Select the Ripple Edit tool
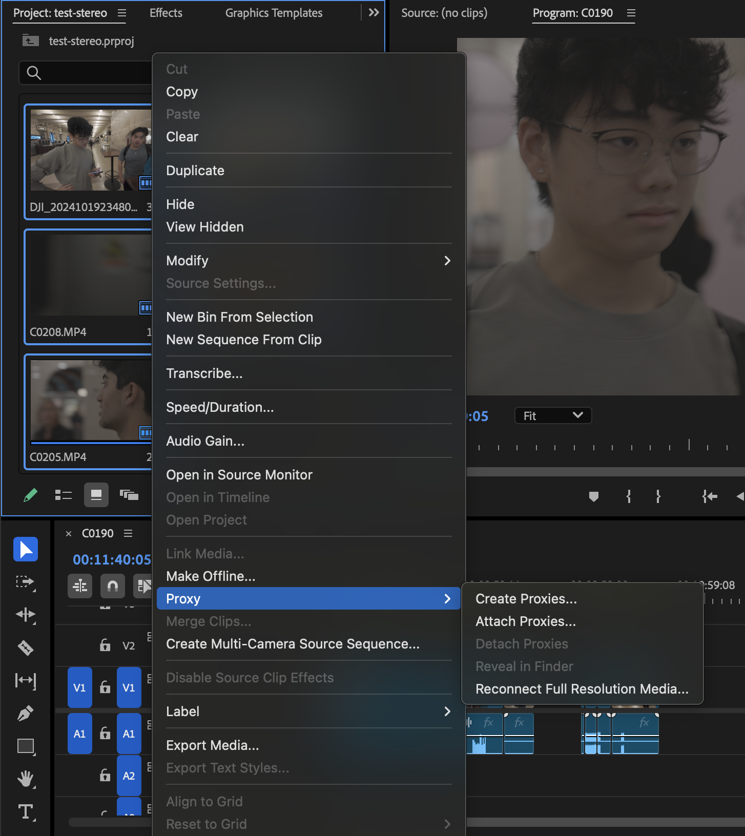Image resolution: width=745 pixels, height=836 pixels. pos(26,615)
